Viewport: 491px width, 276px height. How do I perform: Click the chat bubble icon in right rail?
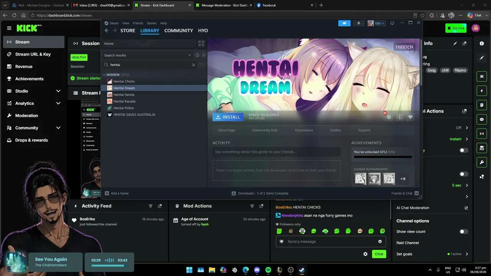482,119
